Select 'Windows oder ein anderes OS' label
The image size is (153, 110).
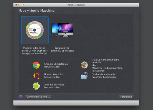35,51
